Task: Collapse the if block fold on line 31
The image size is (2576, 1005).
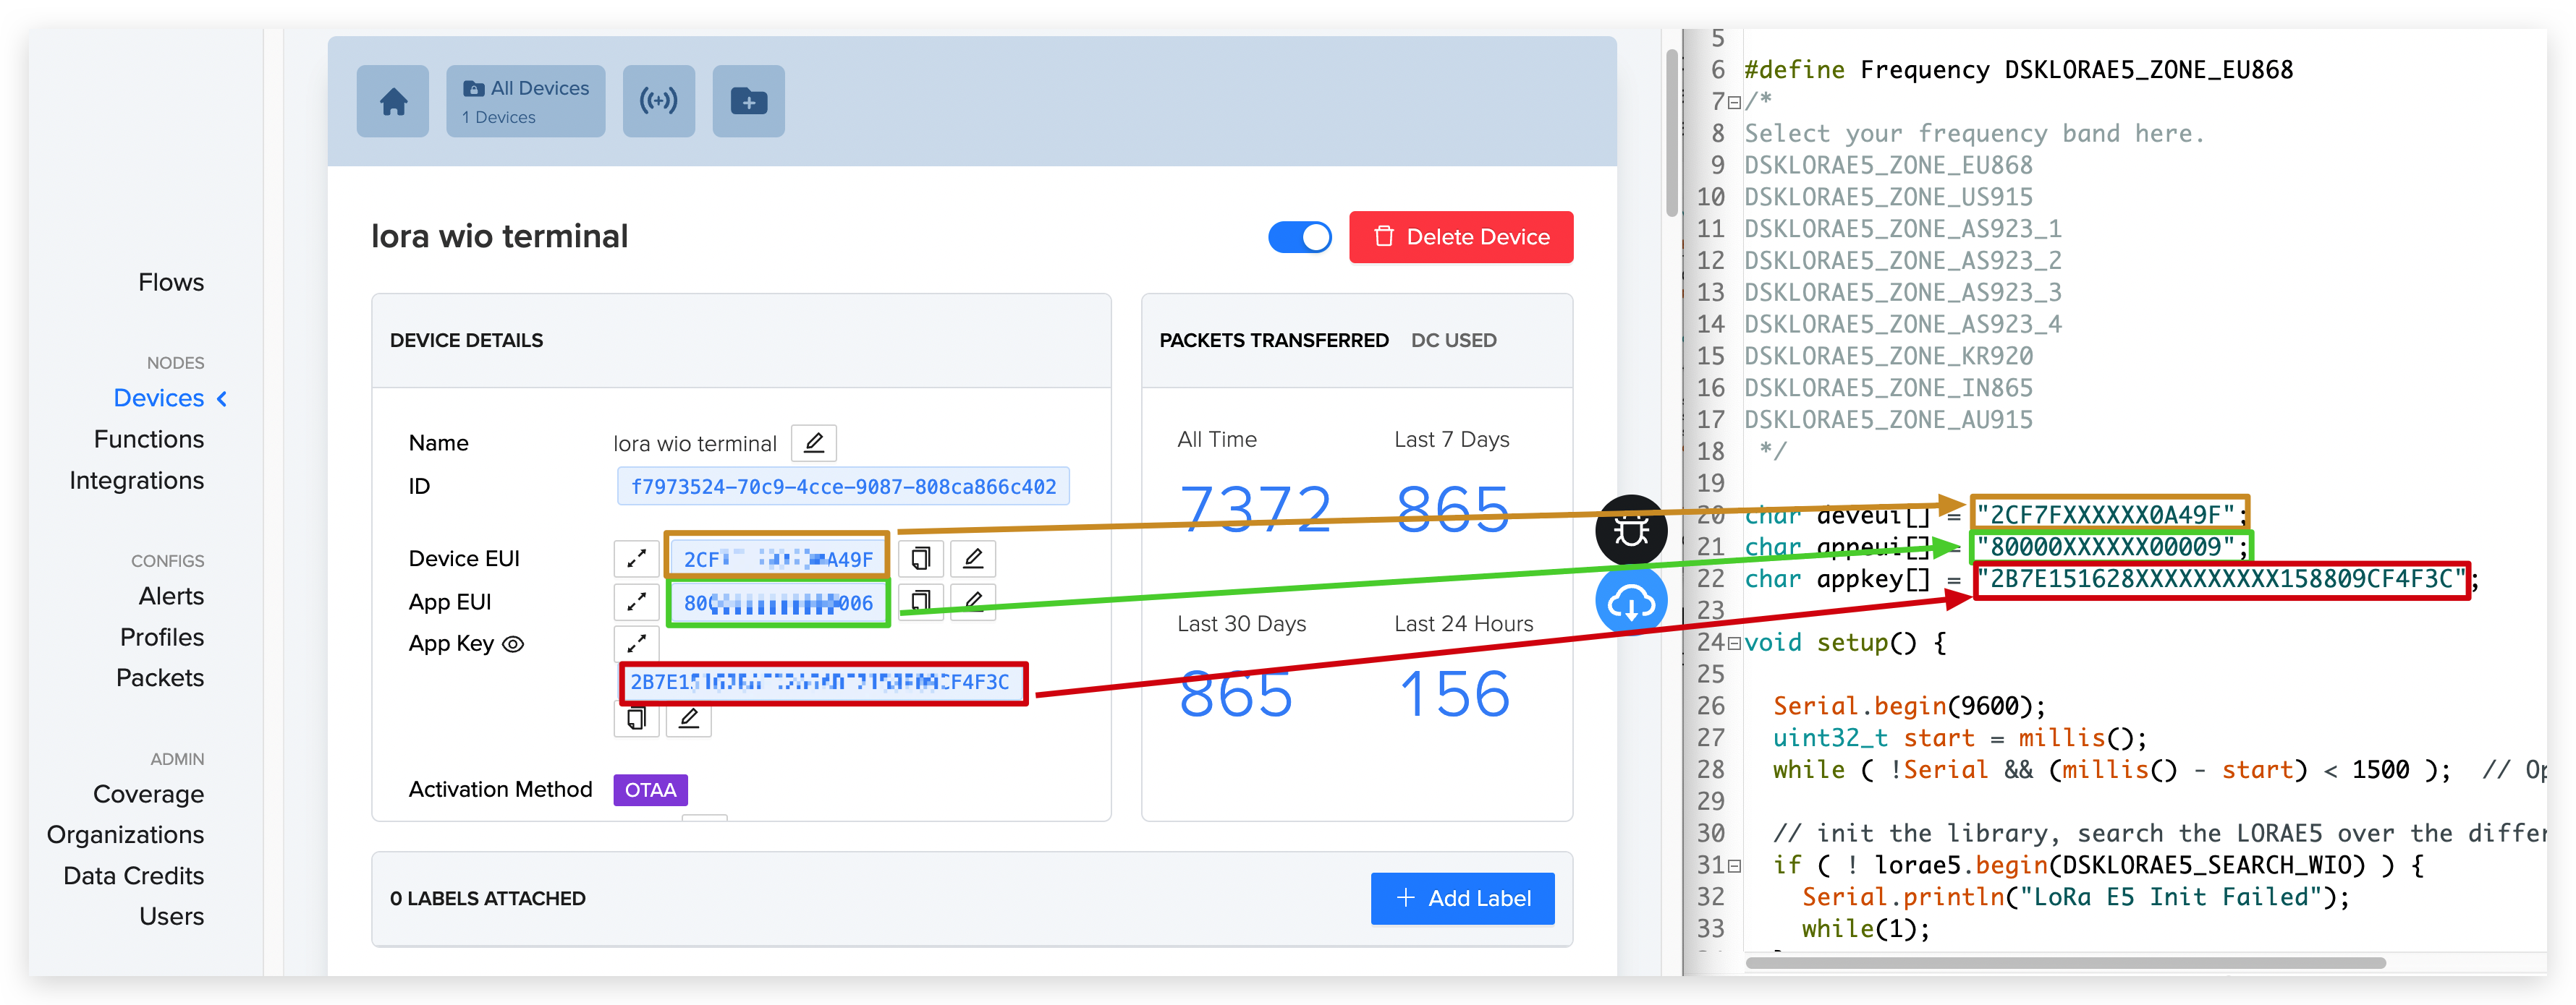Action: [1734, 866]
